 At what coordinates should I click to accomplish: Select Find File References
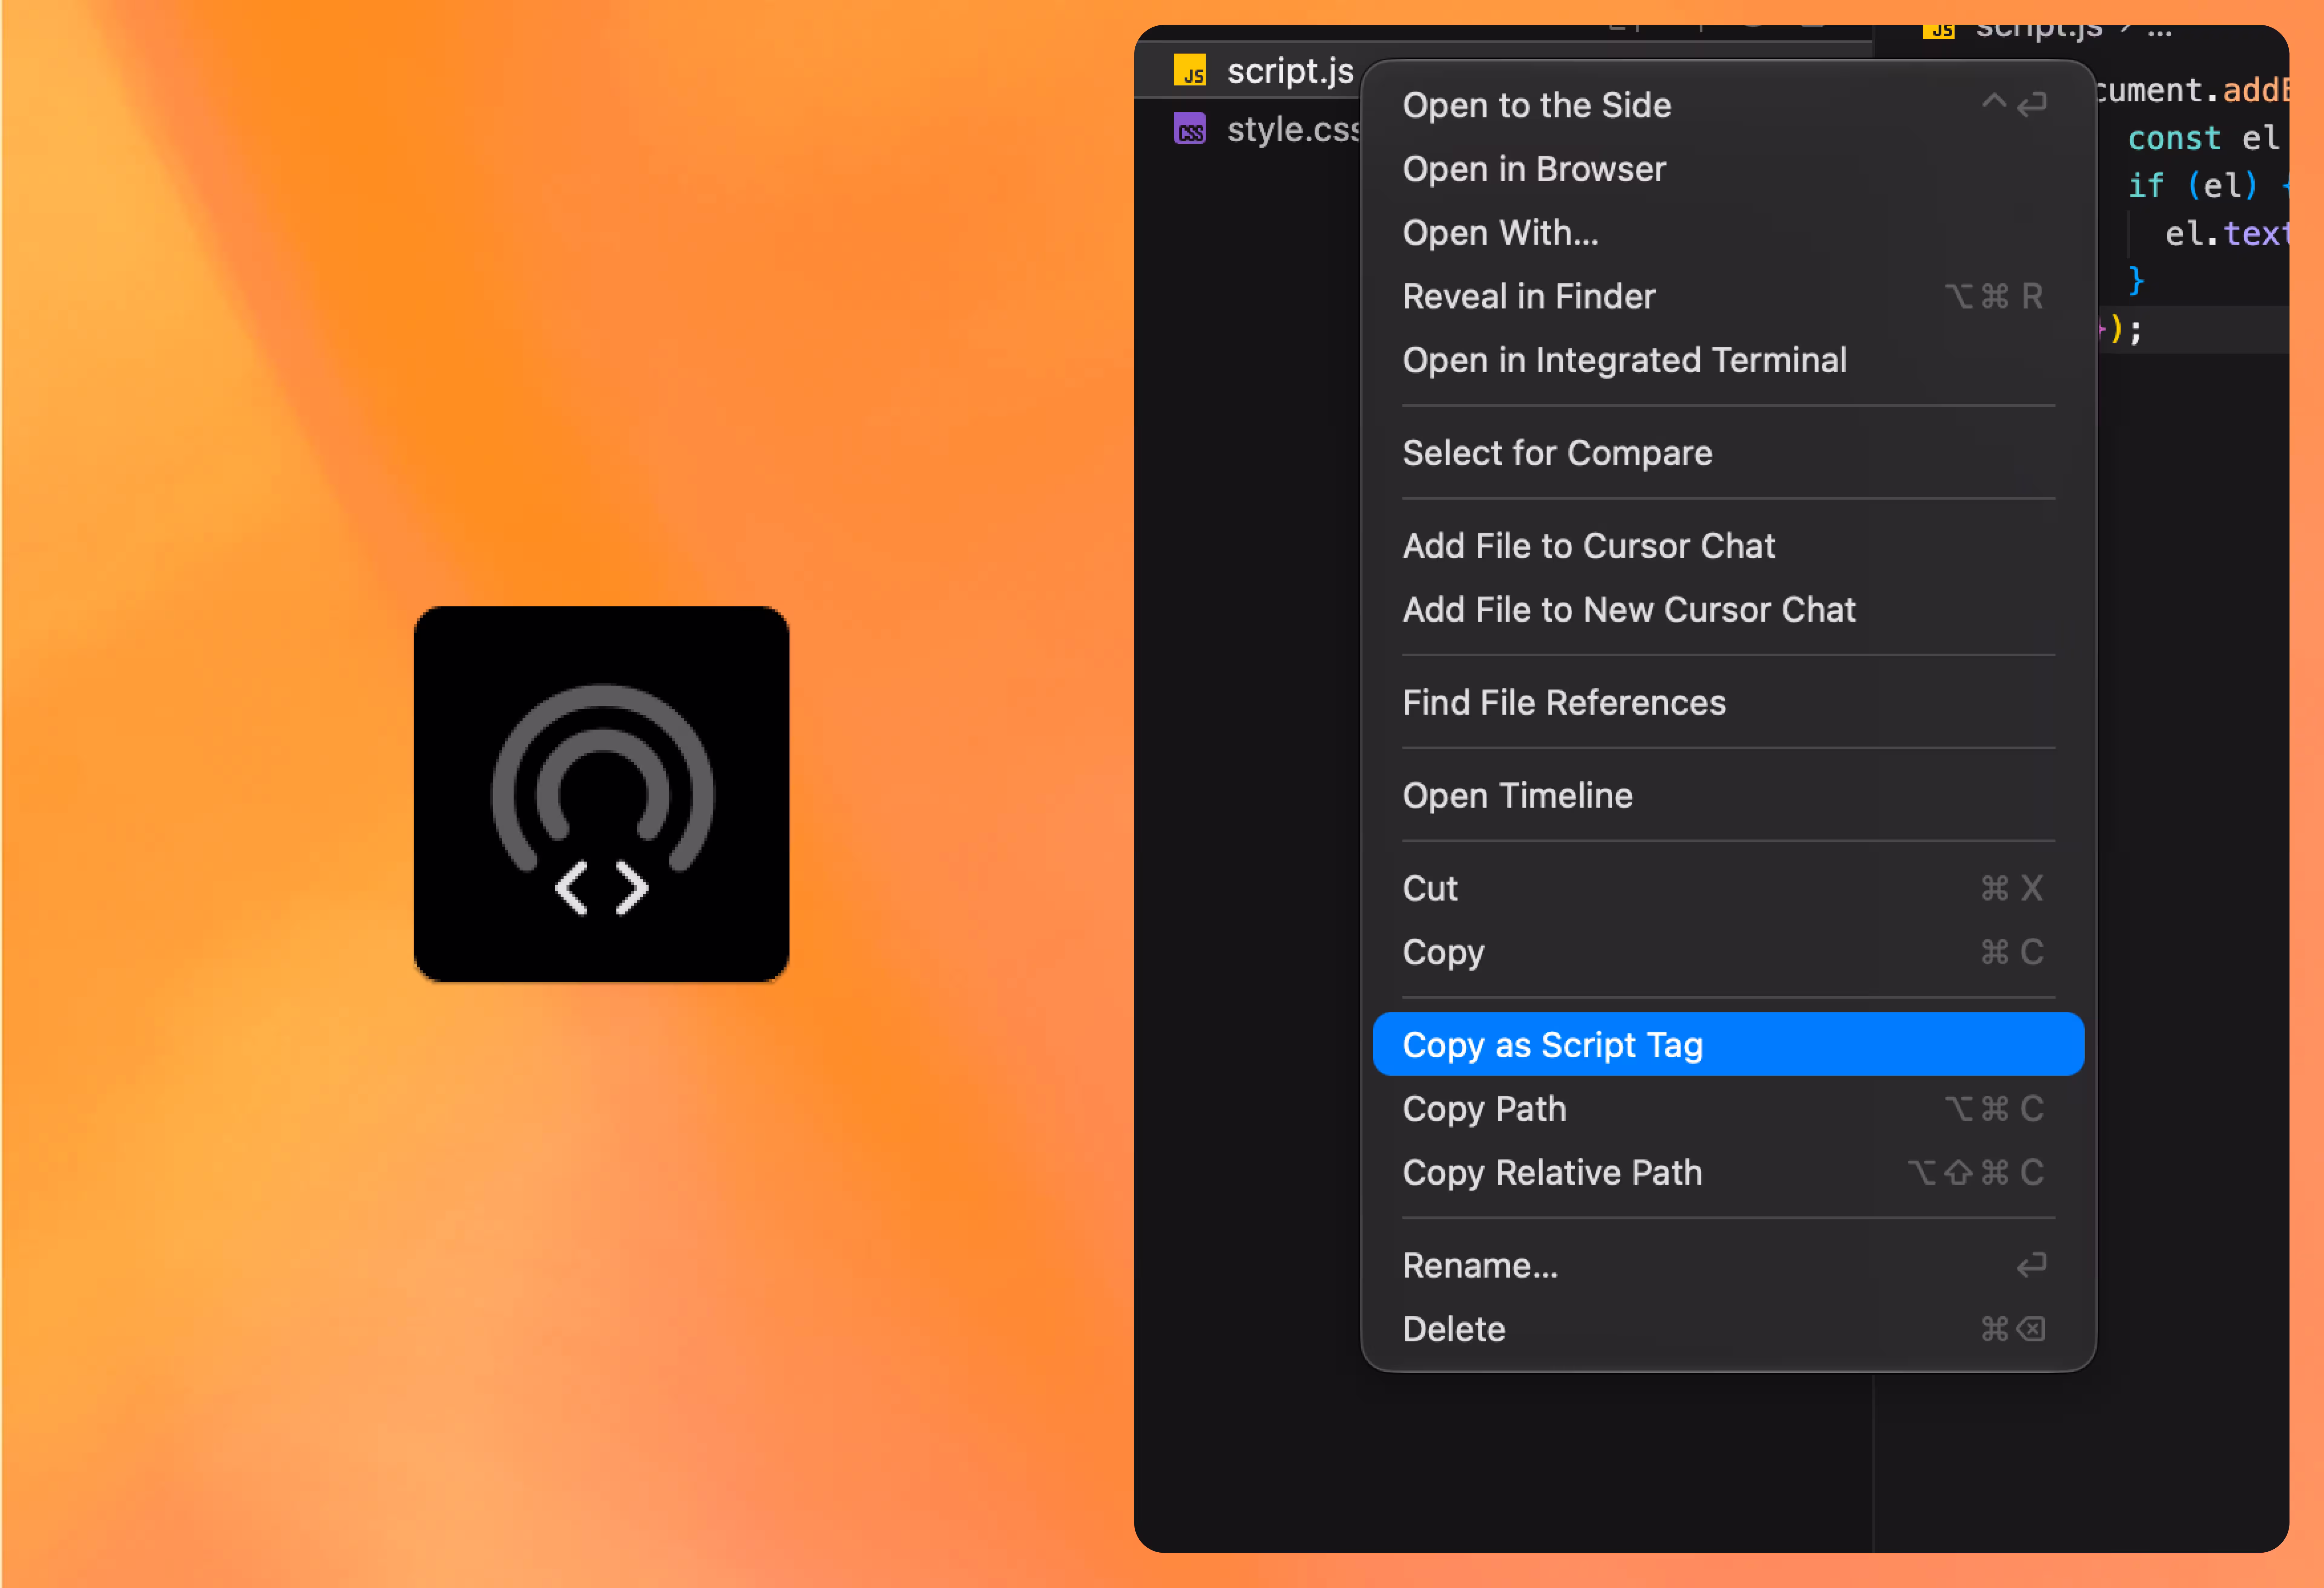(x=1728, y=703)
